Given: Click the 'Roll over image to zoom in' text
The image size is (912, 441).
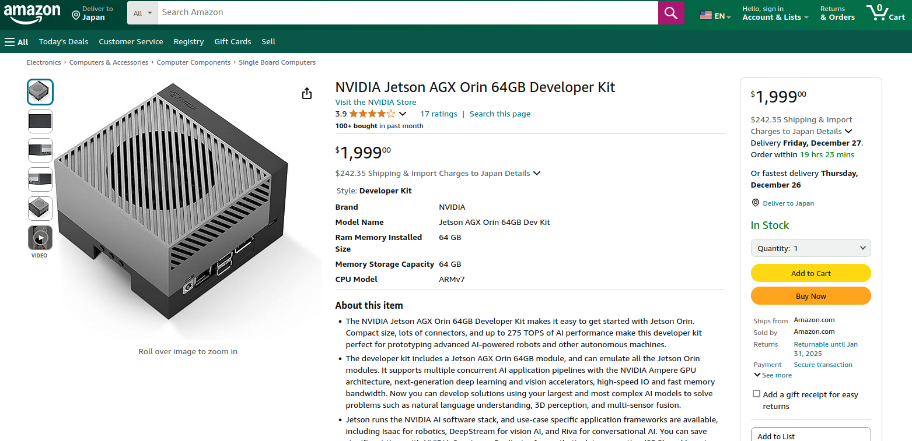Looking at the screenshot, I should (x=188, y=351).
